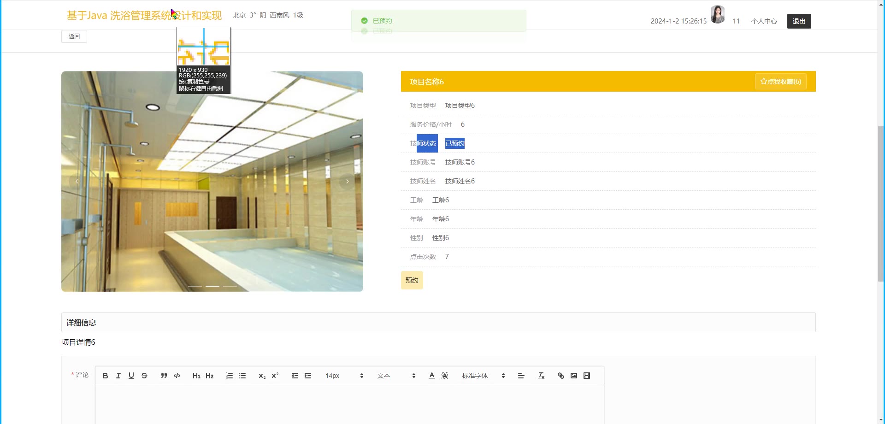Toggle italic text in the comment editor
The height and width of the screenshot is (424, 885).
tap(118, 376)
